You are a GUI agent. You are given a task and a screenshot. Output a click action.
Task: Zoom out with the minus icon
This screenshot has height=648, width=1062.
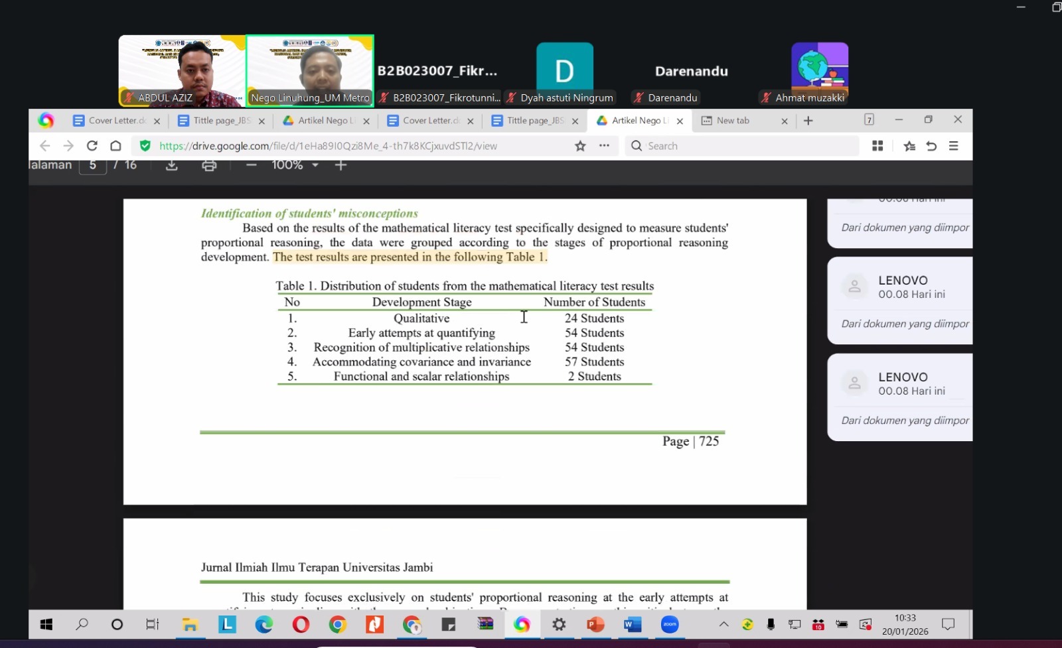251,165
